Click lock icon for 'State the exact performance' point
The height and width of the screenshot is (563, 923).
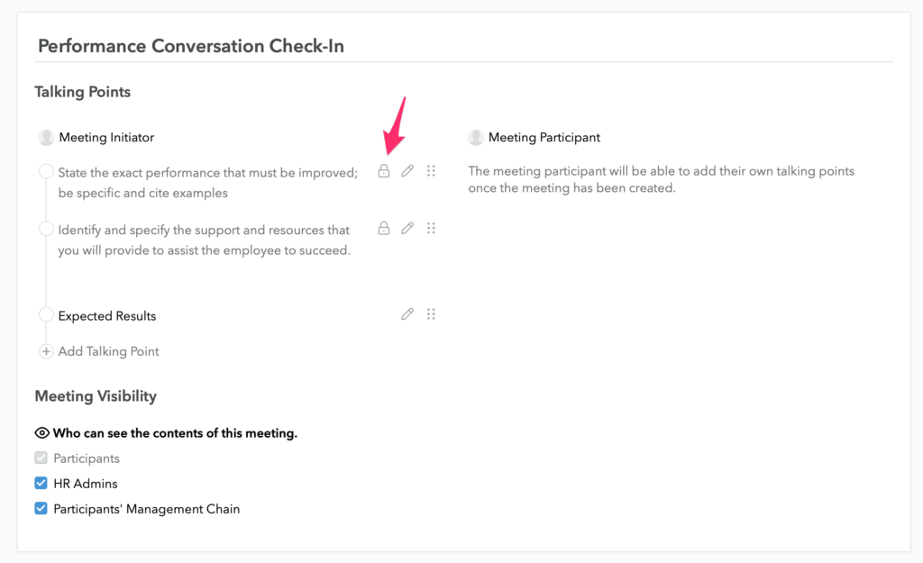point(384,170)
